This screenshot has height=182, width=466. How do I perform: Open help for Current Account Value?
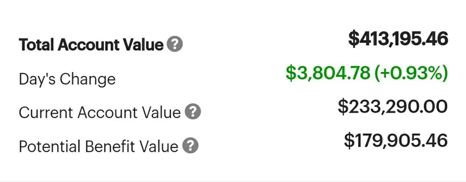pos(192,112)
